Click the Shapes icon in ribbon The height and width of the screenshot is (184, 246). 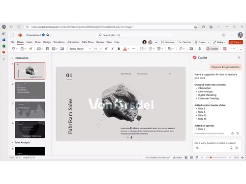[170, 49]
